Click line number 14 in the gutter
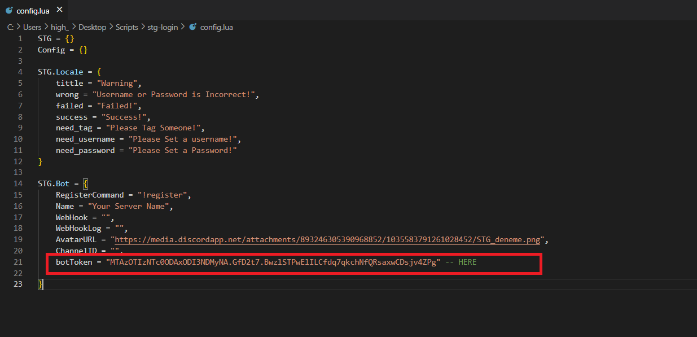This screenshot has width=697, height=337. point(17,183)
